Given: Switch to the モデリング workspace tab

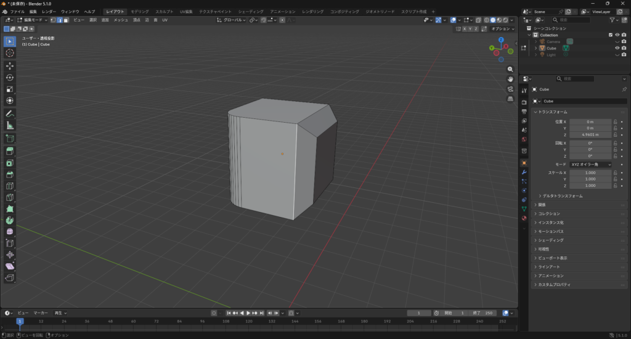Looking at the screenshot, I should pos(140,12).
